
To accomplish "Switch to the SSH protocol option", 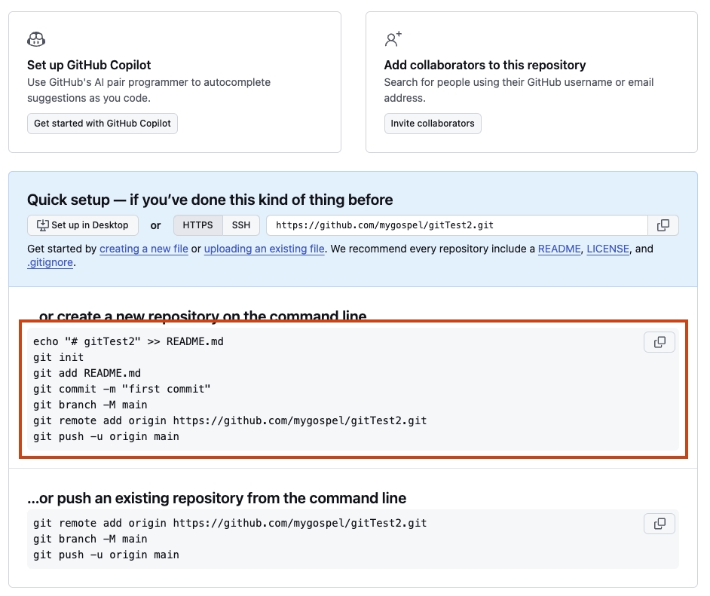I will point(241,225).
